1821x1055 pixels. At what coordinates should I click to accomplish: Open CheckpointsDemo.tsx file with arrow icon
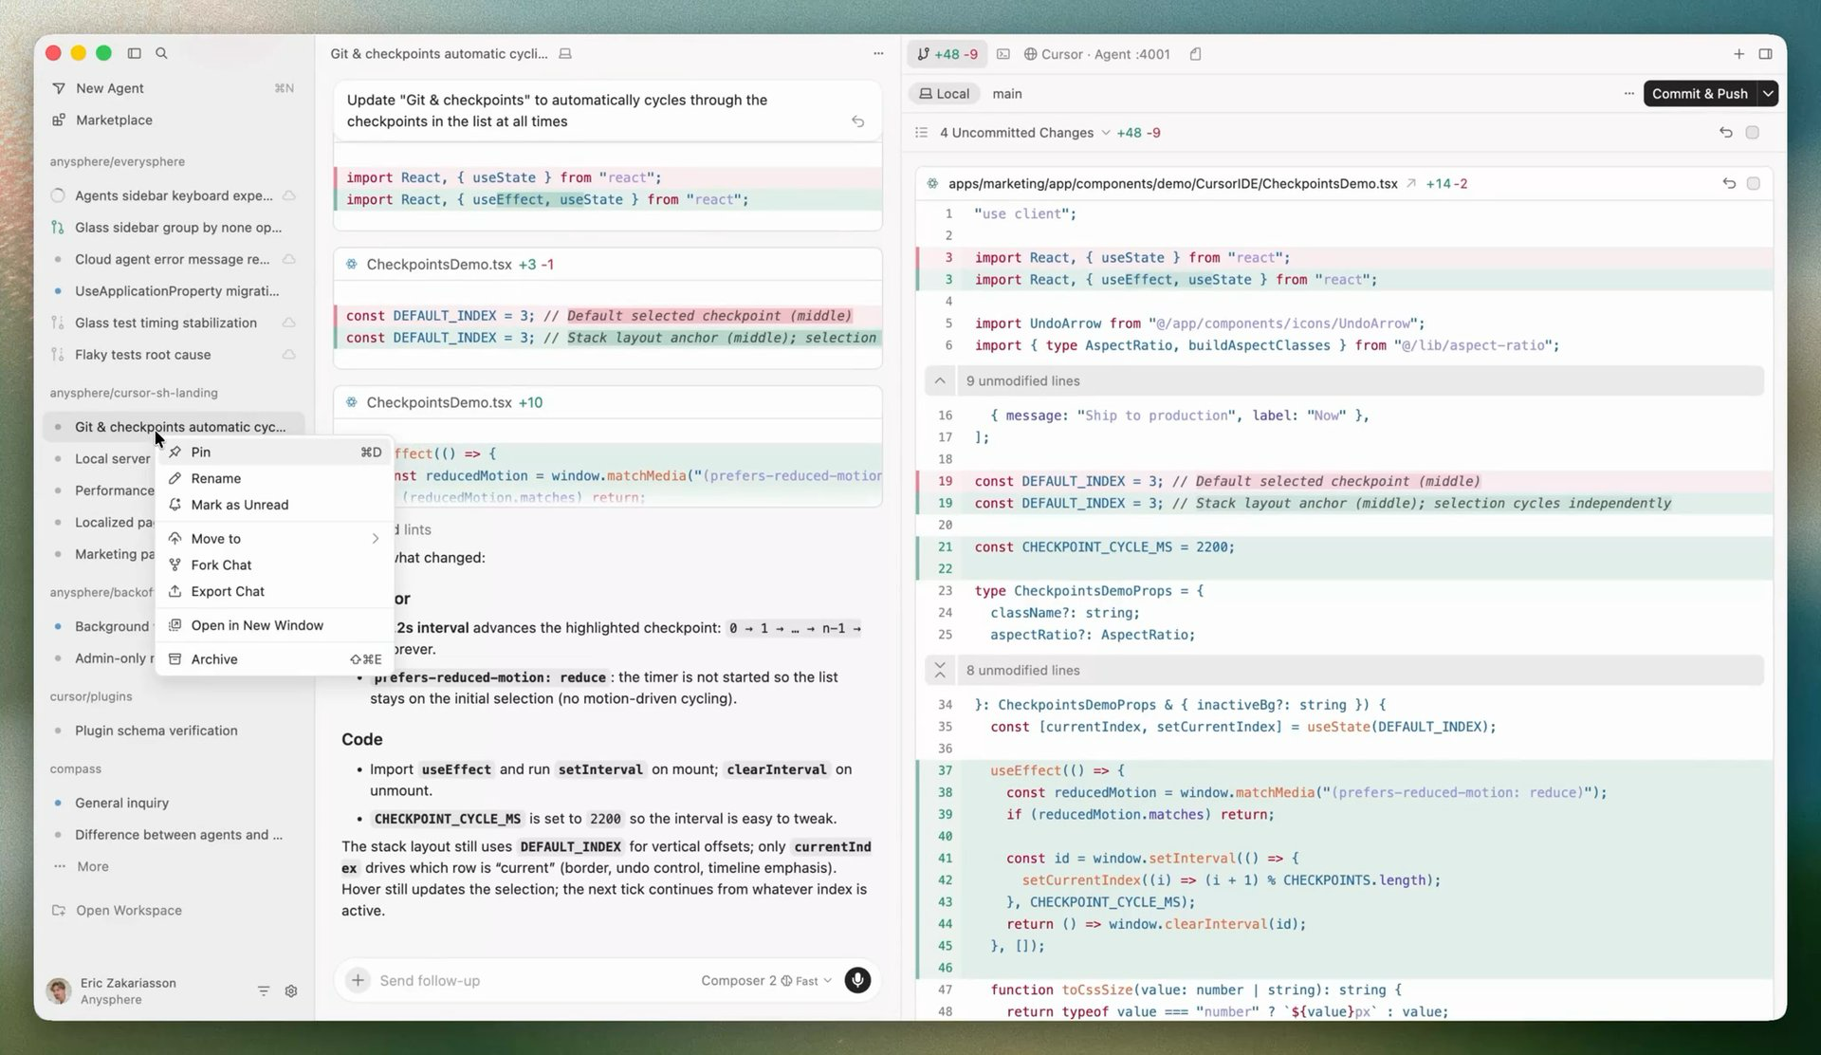tap(1411, 183)
